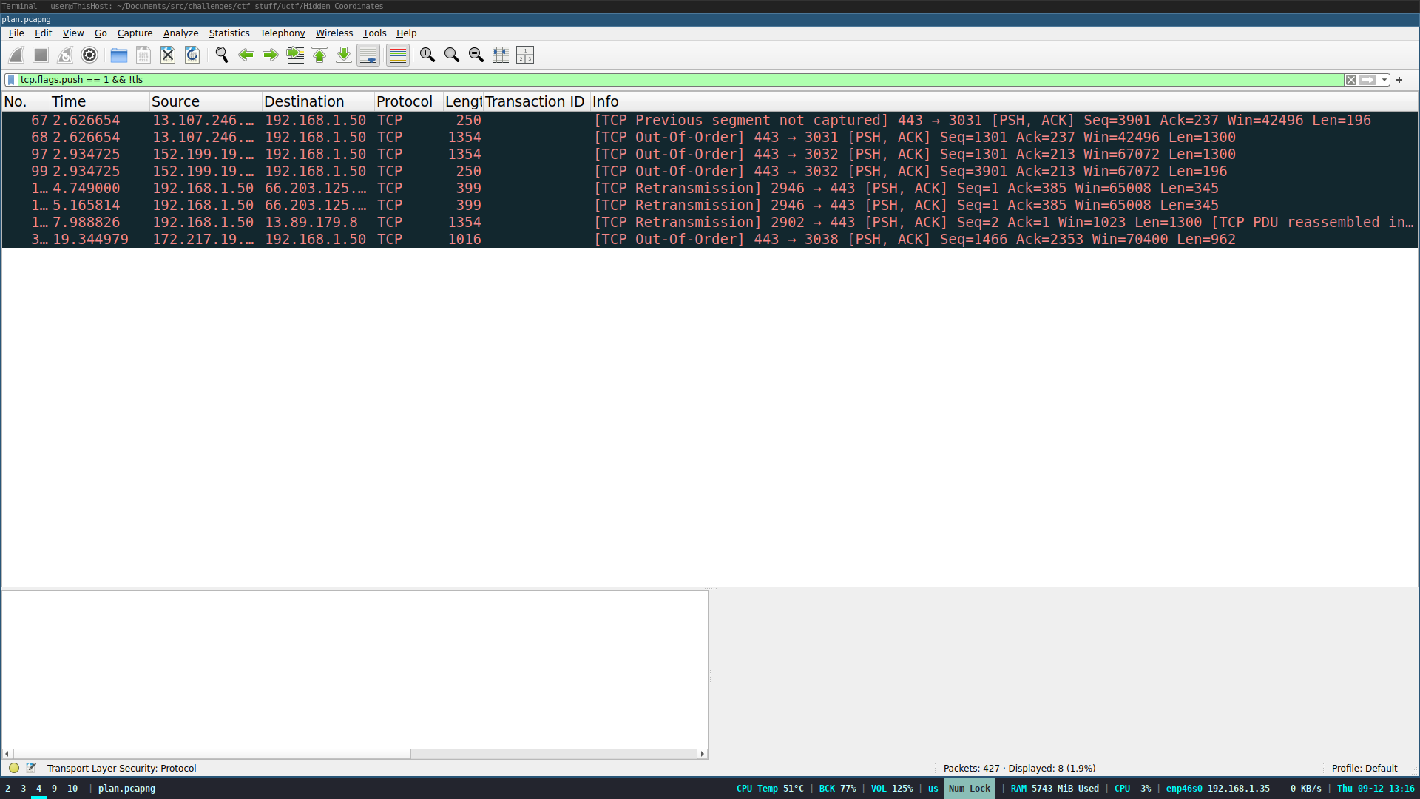The height and width of the screenshot is (799, 1420).
Task: Select packet 99 with Len=196
Action: click(x=710, y=171)
